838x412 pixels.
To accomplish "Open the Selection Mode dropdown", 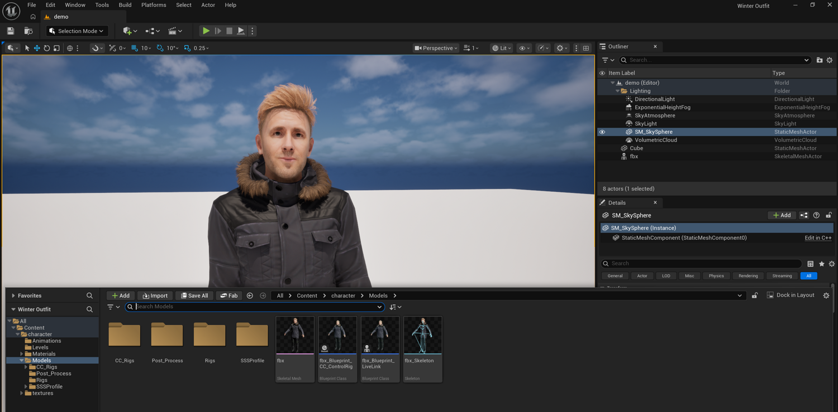I will (77, 31).
